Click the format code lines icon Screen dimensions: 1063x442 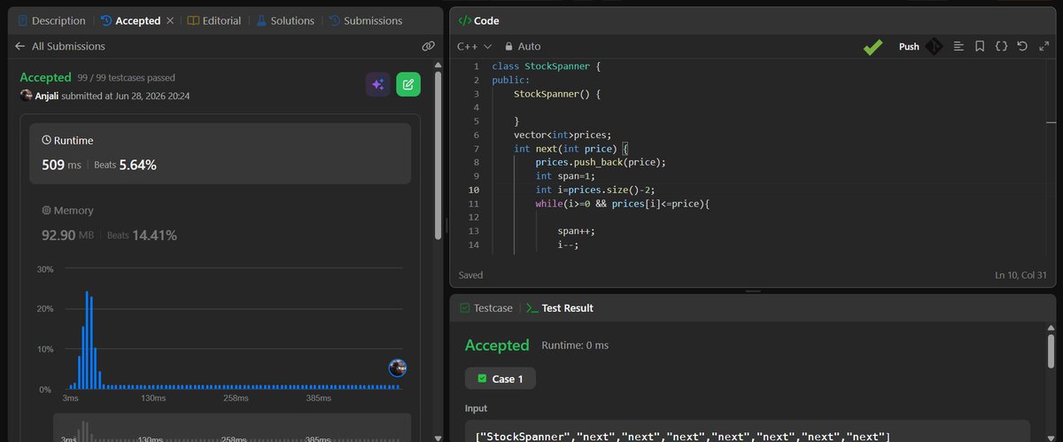coord(958,46)
